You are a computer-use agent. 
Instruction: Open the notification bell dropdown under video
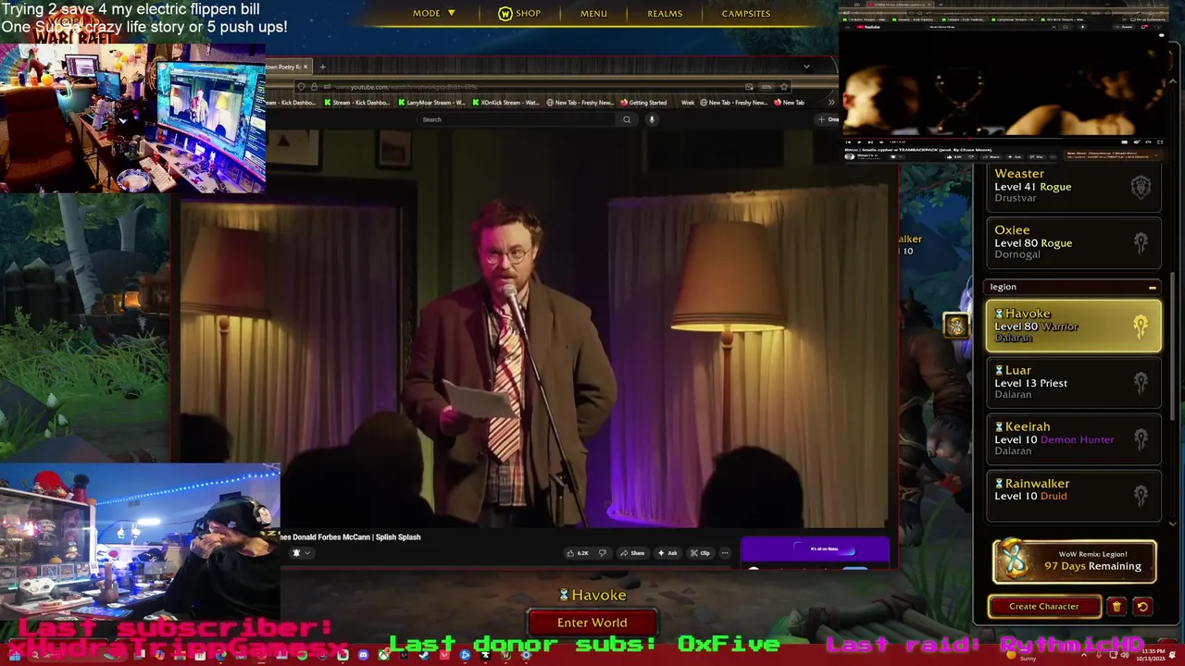click(302, 553)
